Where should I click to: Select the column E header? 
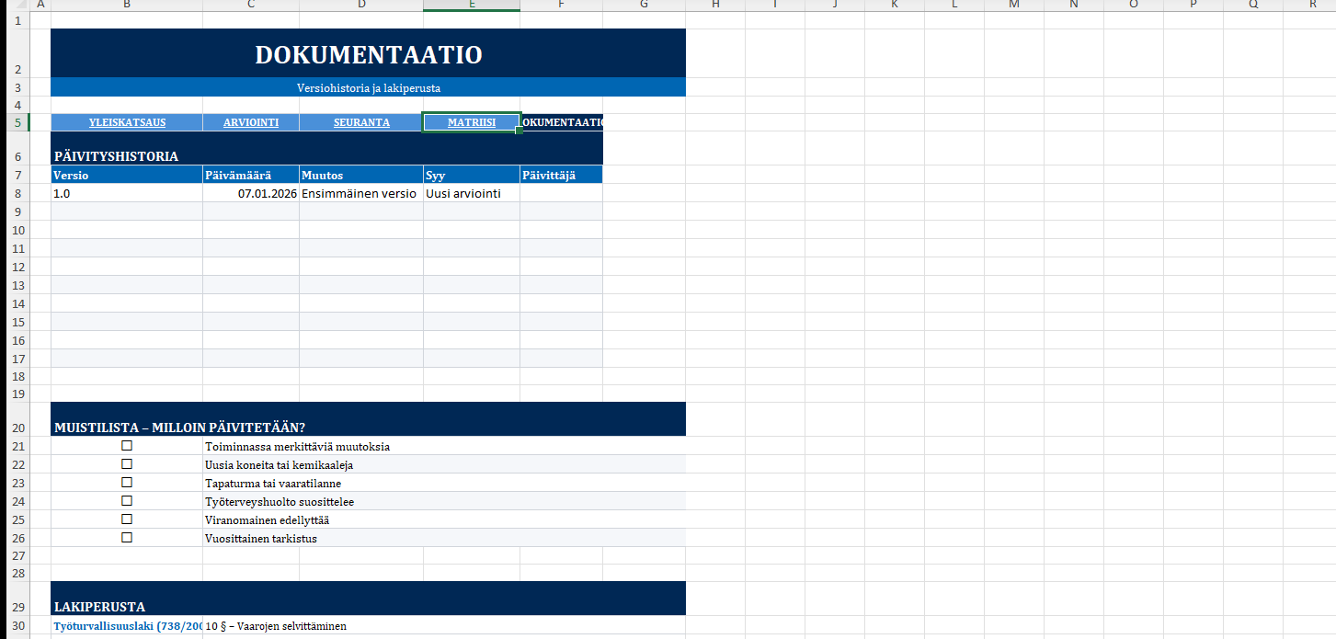471,5
